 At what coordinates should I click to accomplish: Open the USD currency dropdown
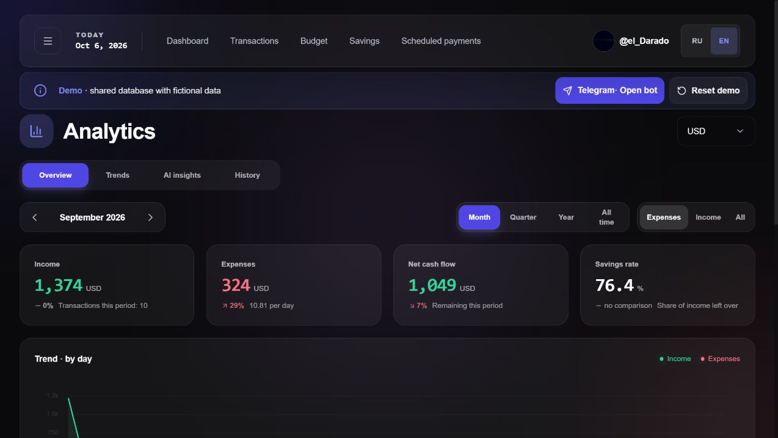716,131
